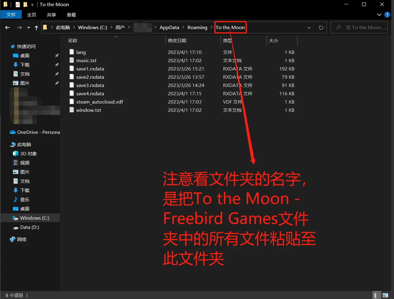Switch to large icons view in status bar

tap(385, 295)
